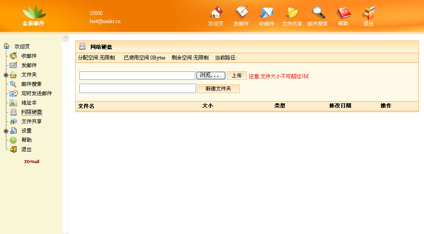This screenshot has width=424, height=234.
Task: Click the 退出 exit icon in top toolbar
Action: tap(368, 13)
